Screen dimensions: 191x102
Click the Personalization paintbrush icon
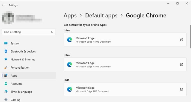pyautogui.click(x=6, y=67)
